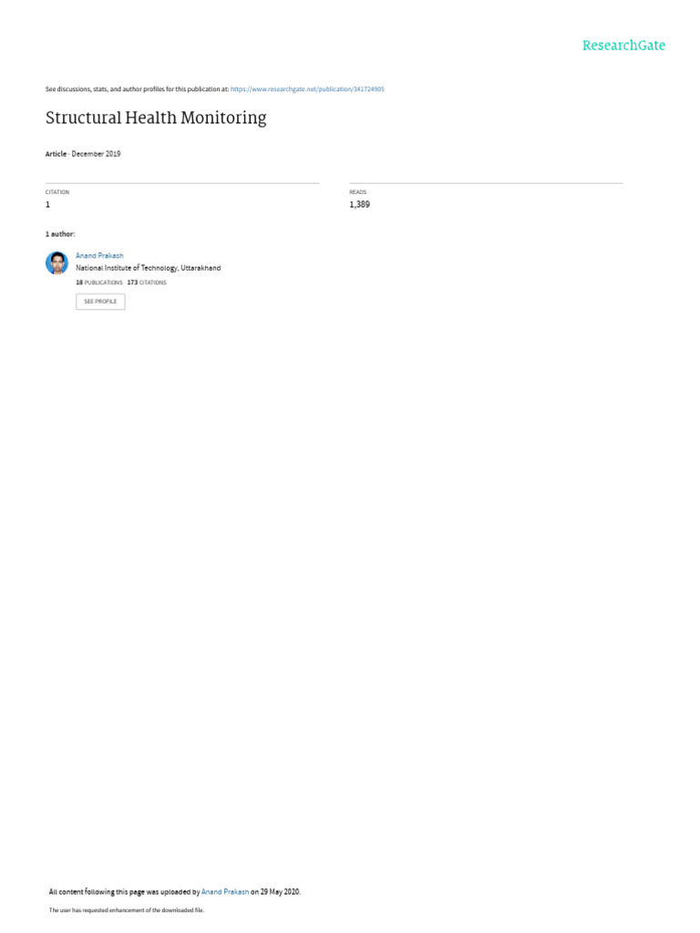Select the December 2019 publication date
Screen dimensions: 700x933
(x=96, y=153)
